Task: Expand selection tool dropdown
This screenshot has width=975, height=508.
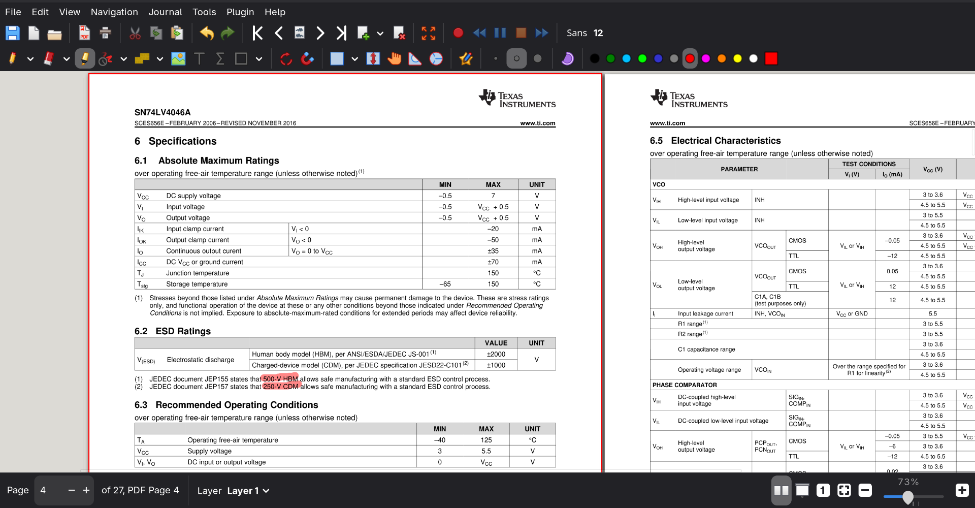Action: point(354,59)
